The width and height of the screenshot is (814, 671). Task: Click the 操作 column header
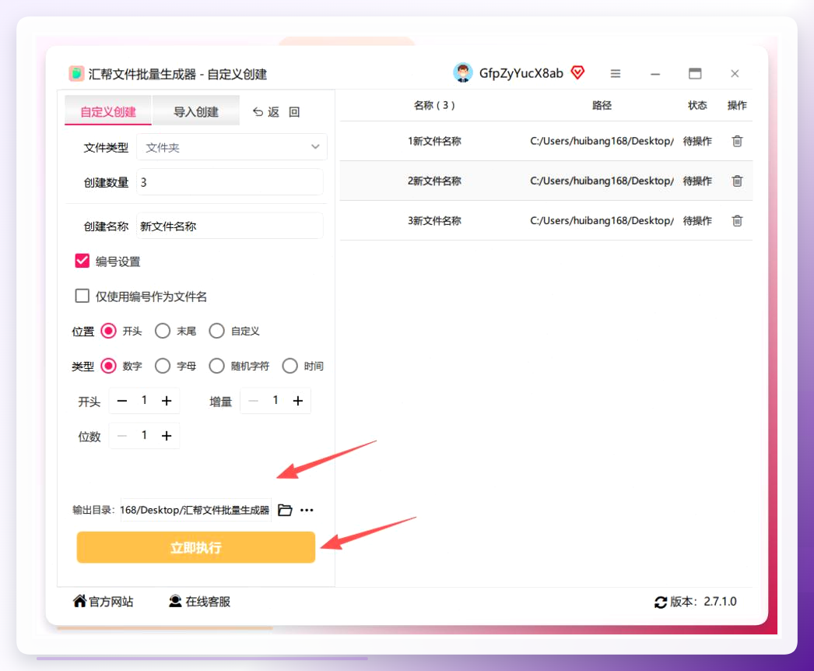pos(737,105)
